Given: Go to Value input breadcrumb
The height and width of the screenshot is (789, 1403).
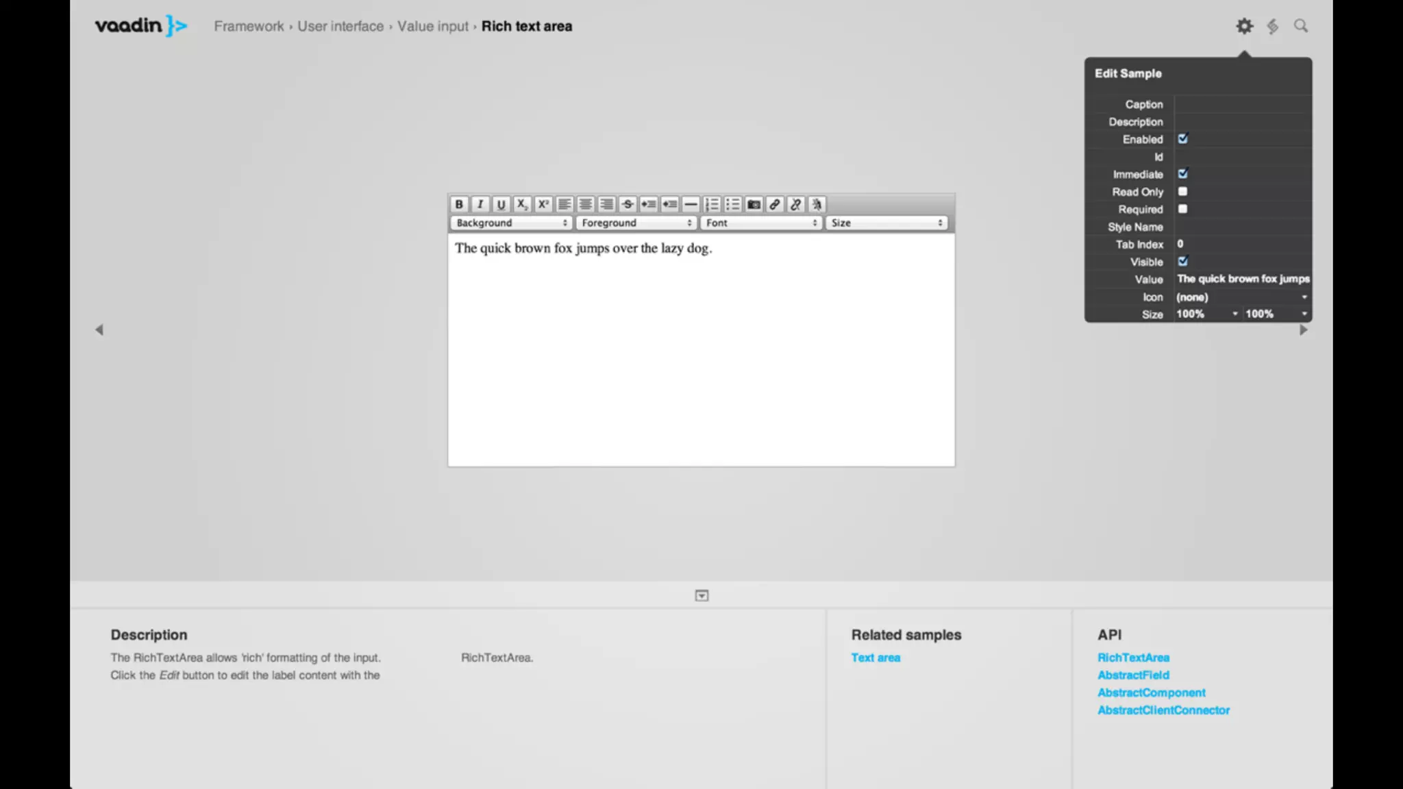Looking at the screenshot, I should 432,26.
